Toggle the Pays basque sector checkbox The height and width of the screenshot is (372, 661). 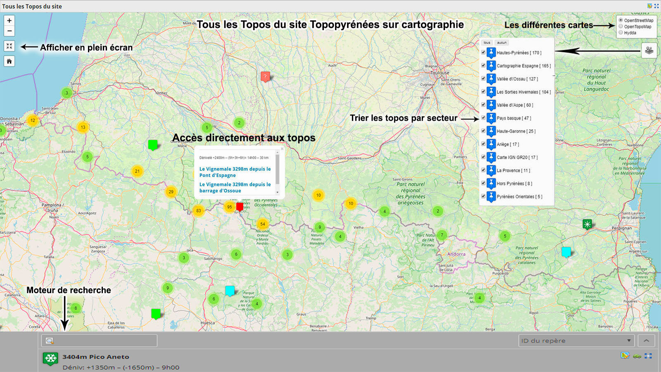pyautogui.click(x=483, y=118)
